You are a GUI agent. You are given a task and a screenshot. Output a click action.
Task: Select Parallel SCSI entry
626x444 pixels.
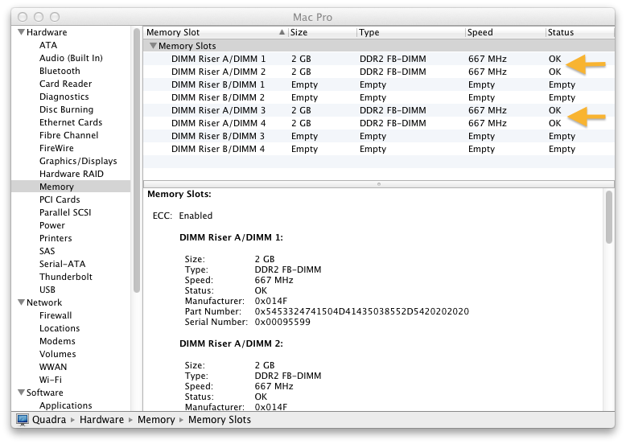pyautogui.click(x=65, y=212)
